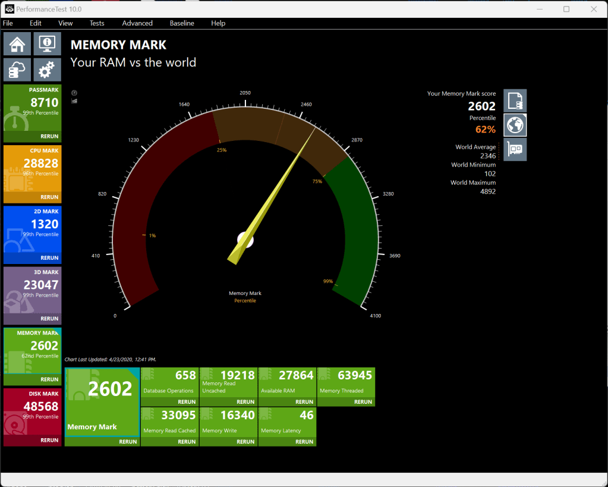Click the Home icon in the sidebar

pyautogui.click(x=18, y=44)
